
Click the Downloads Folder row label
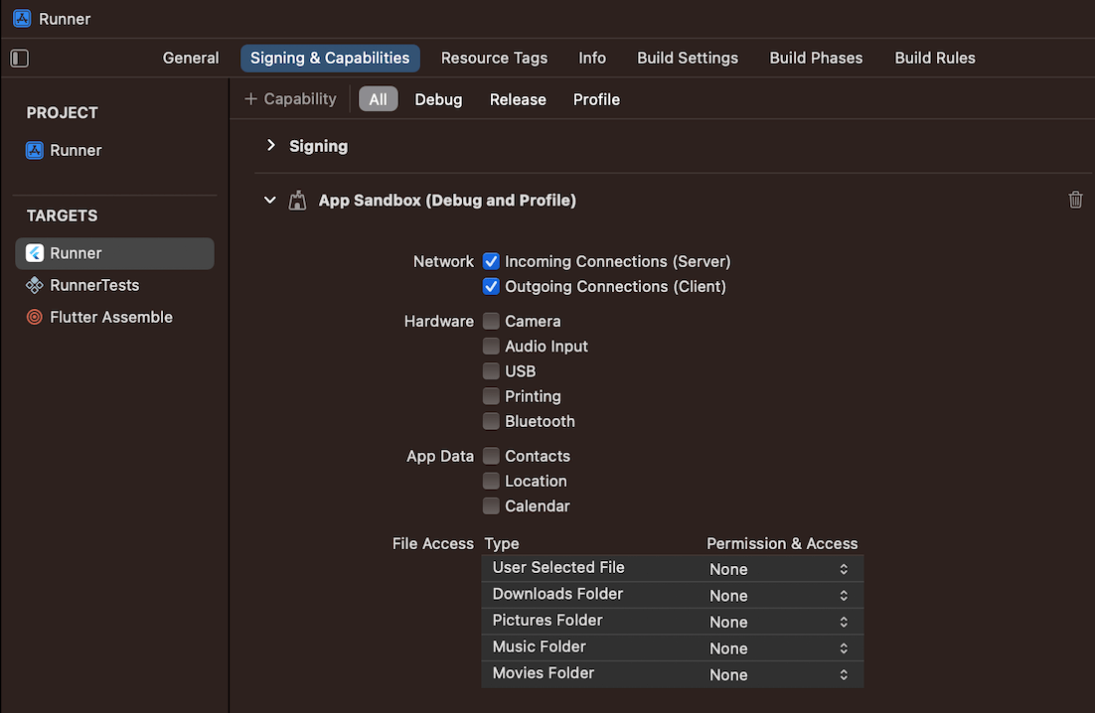click(557, 594)
